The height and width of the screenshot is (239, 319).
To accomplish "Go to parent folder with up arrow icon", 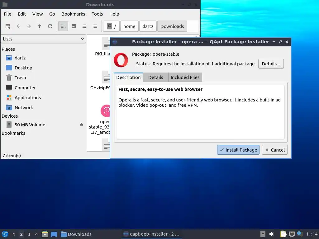I will (x=40, y=26).
